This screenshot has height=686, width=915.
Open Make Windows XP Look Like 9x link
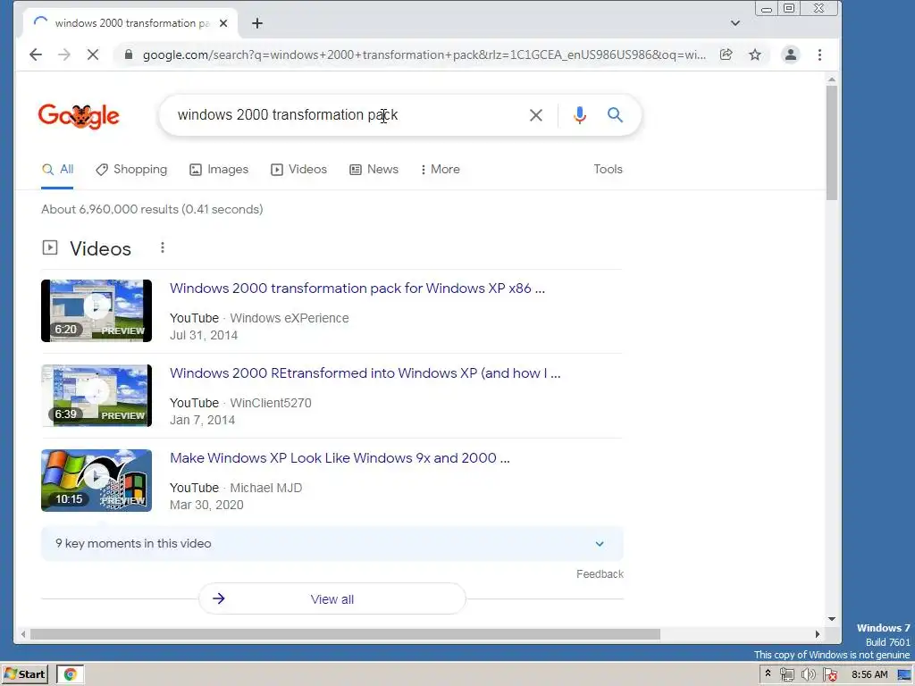pos(340,458)
